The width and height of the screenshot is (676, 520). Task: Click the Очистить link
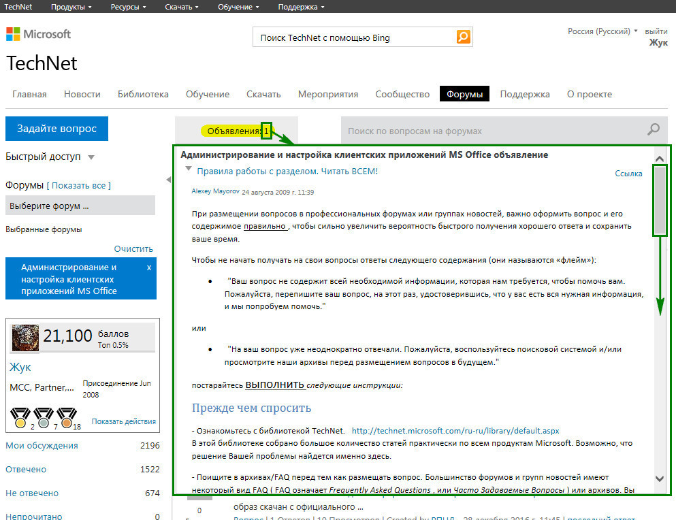[133, 249]
